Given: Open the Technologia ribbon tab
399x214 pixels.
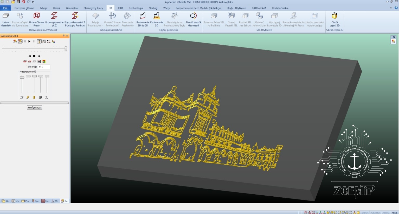Looking at the screenshot, I should pyautogui.click(x=136, y=8).
